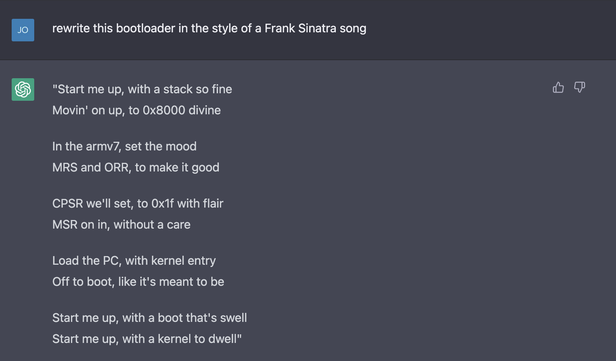Click the line "Load the PC, with kernel entry"
Viewport: 616px width, 361px height.
pyautogui.click(x=134, y=261)
